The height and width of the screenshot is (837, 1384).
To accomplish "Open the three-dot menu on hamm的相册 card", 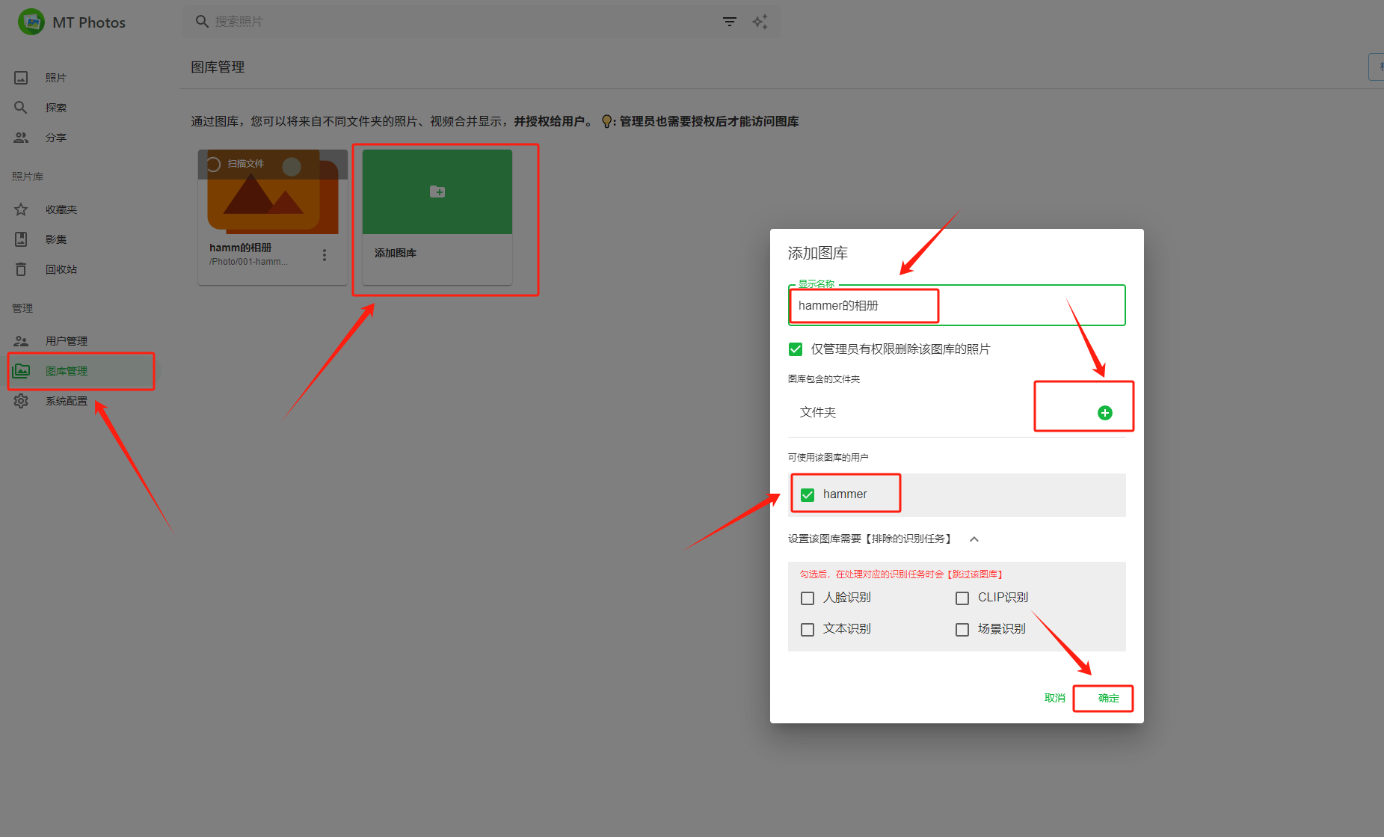I will (325, 255).
